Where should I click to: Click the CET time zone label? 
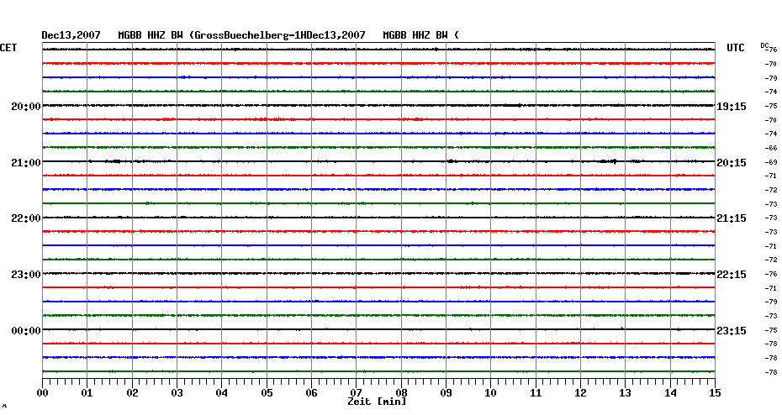click(8, 48)
